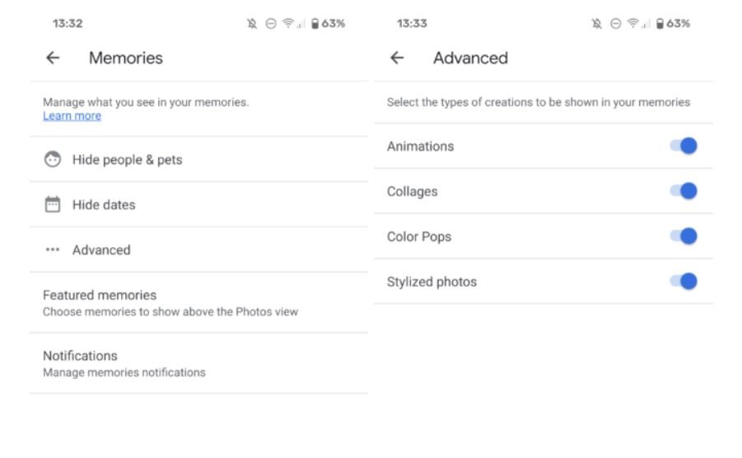Tap the muted bell icon in left status bar

tap(252, 24)
